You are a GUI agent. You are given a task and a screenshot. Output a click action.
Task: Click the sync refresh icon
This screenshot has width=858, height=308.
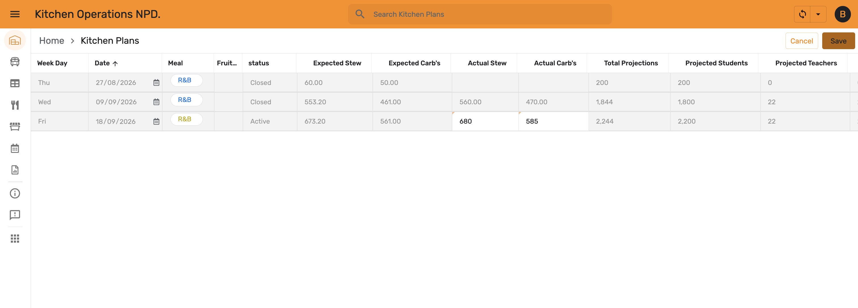[x=802, y=14]
